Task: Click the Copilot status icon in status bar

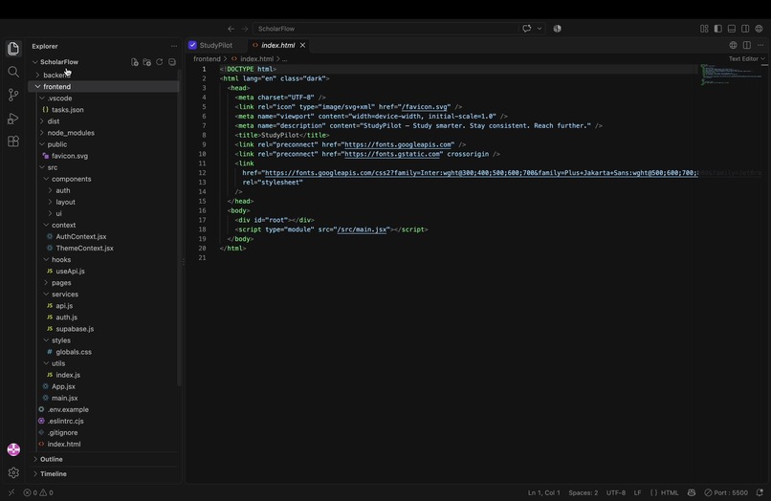Action: point(692,492)
